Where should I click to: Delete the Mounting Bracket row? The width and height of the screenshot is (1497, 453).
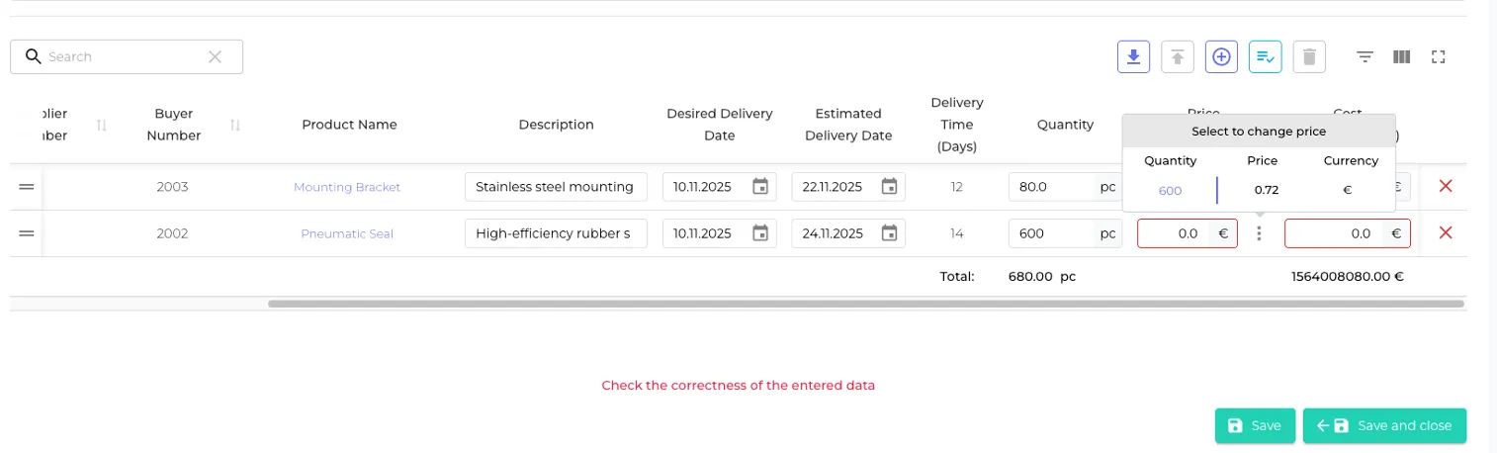tap(1445, 186)
